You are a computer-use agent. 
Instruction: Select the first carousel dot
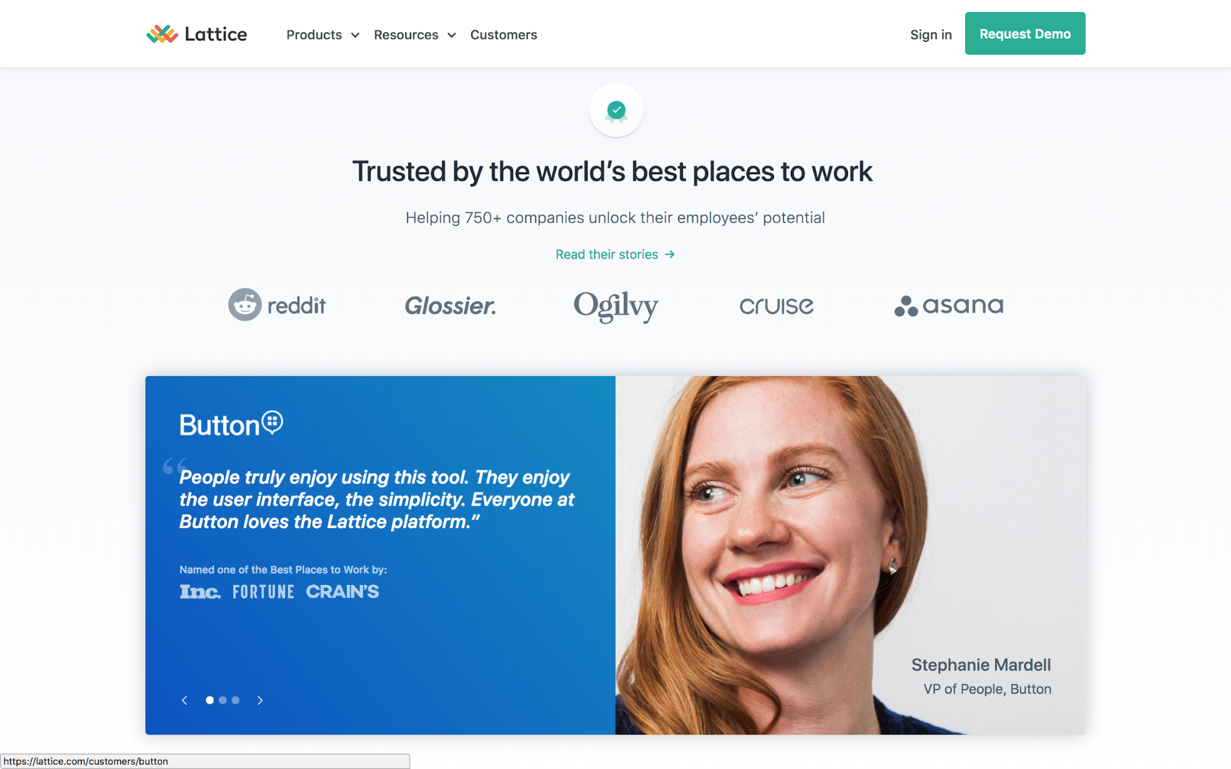209,700
